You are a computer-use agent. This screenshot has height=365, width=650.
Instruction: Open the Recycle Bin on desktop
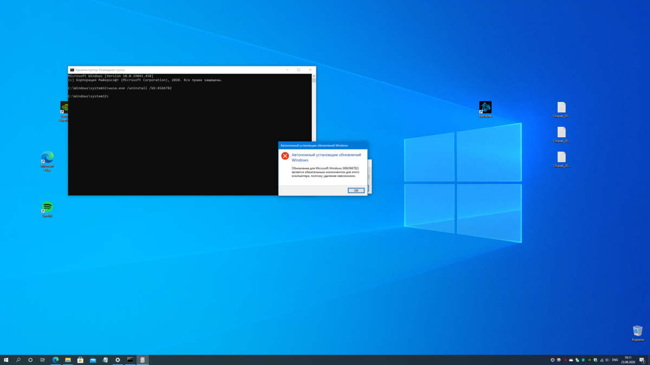[x=638, y=331]
